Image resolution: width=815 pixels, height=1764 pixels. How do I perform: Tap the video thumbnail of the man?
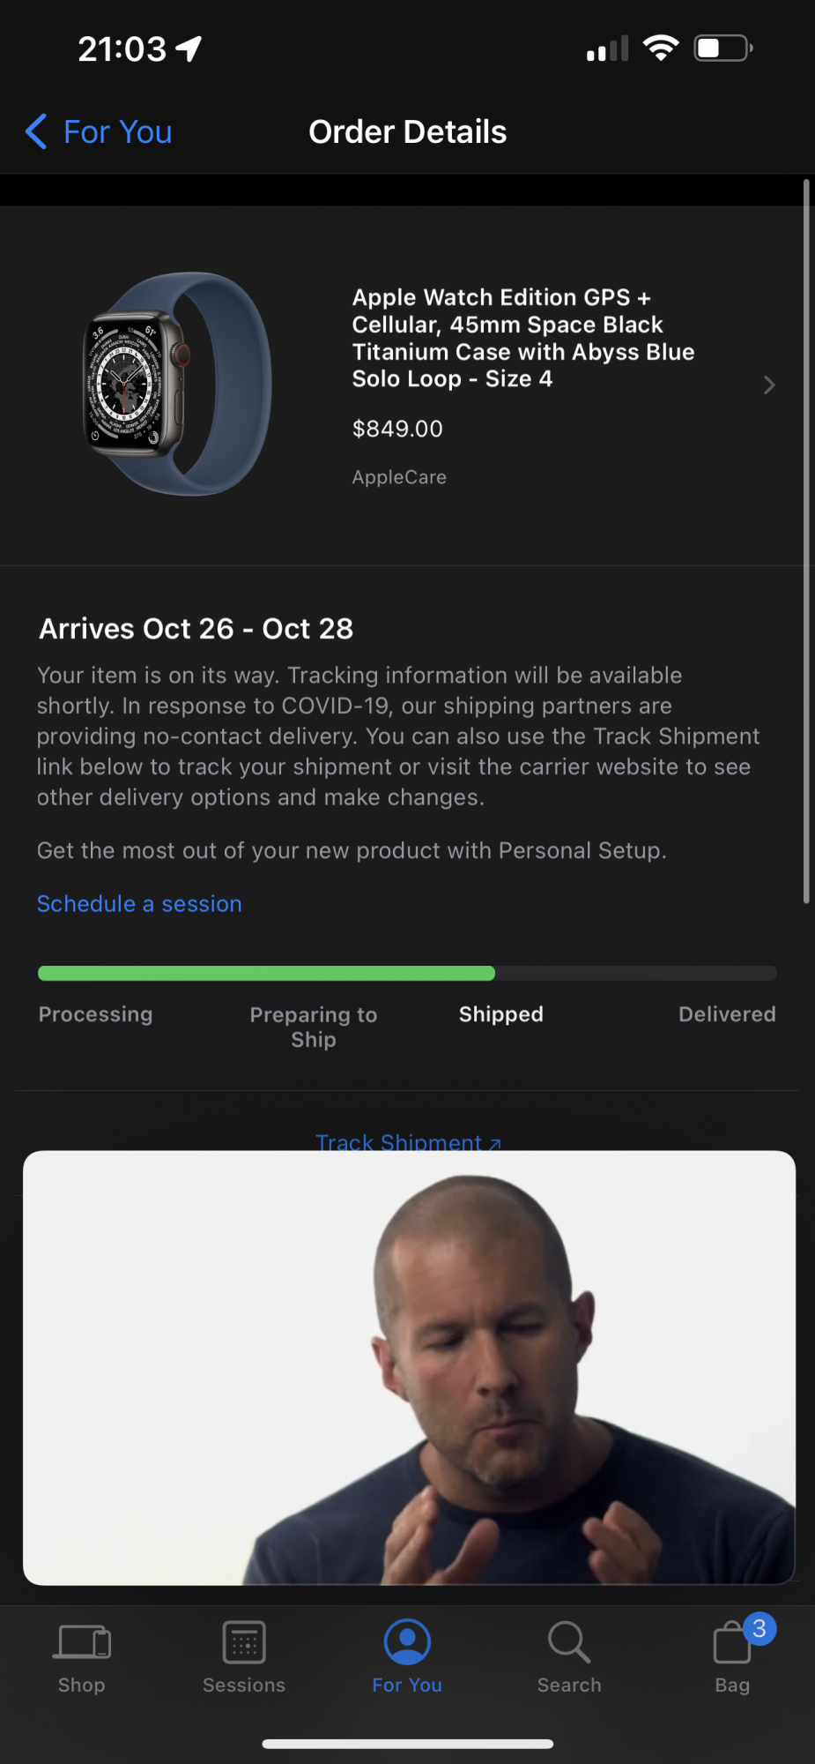409,1367
